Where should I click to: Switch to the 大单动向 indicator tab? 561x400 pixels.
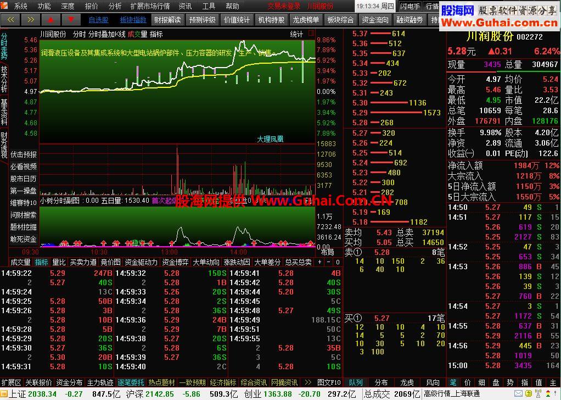[206, 263]
